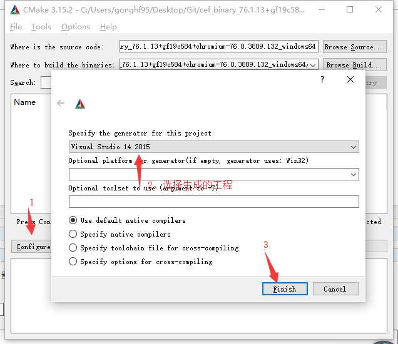Minimize the CMake window
This screenshot has width=398, height=344.
tap(322, 10)
